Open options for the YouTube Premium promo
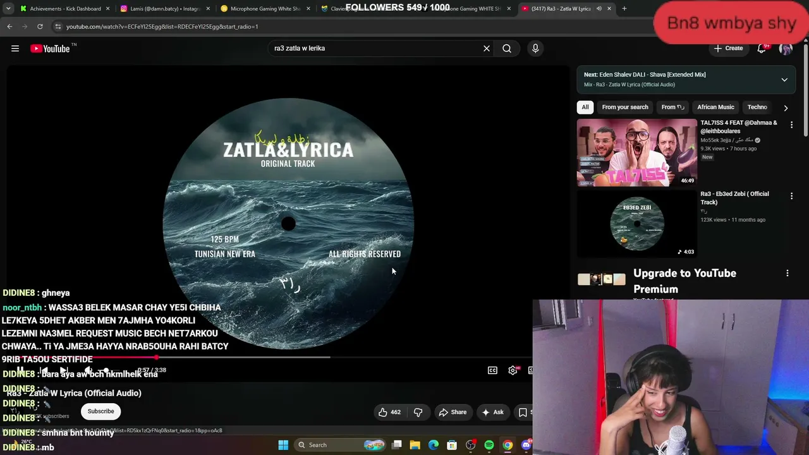 788,273
